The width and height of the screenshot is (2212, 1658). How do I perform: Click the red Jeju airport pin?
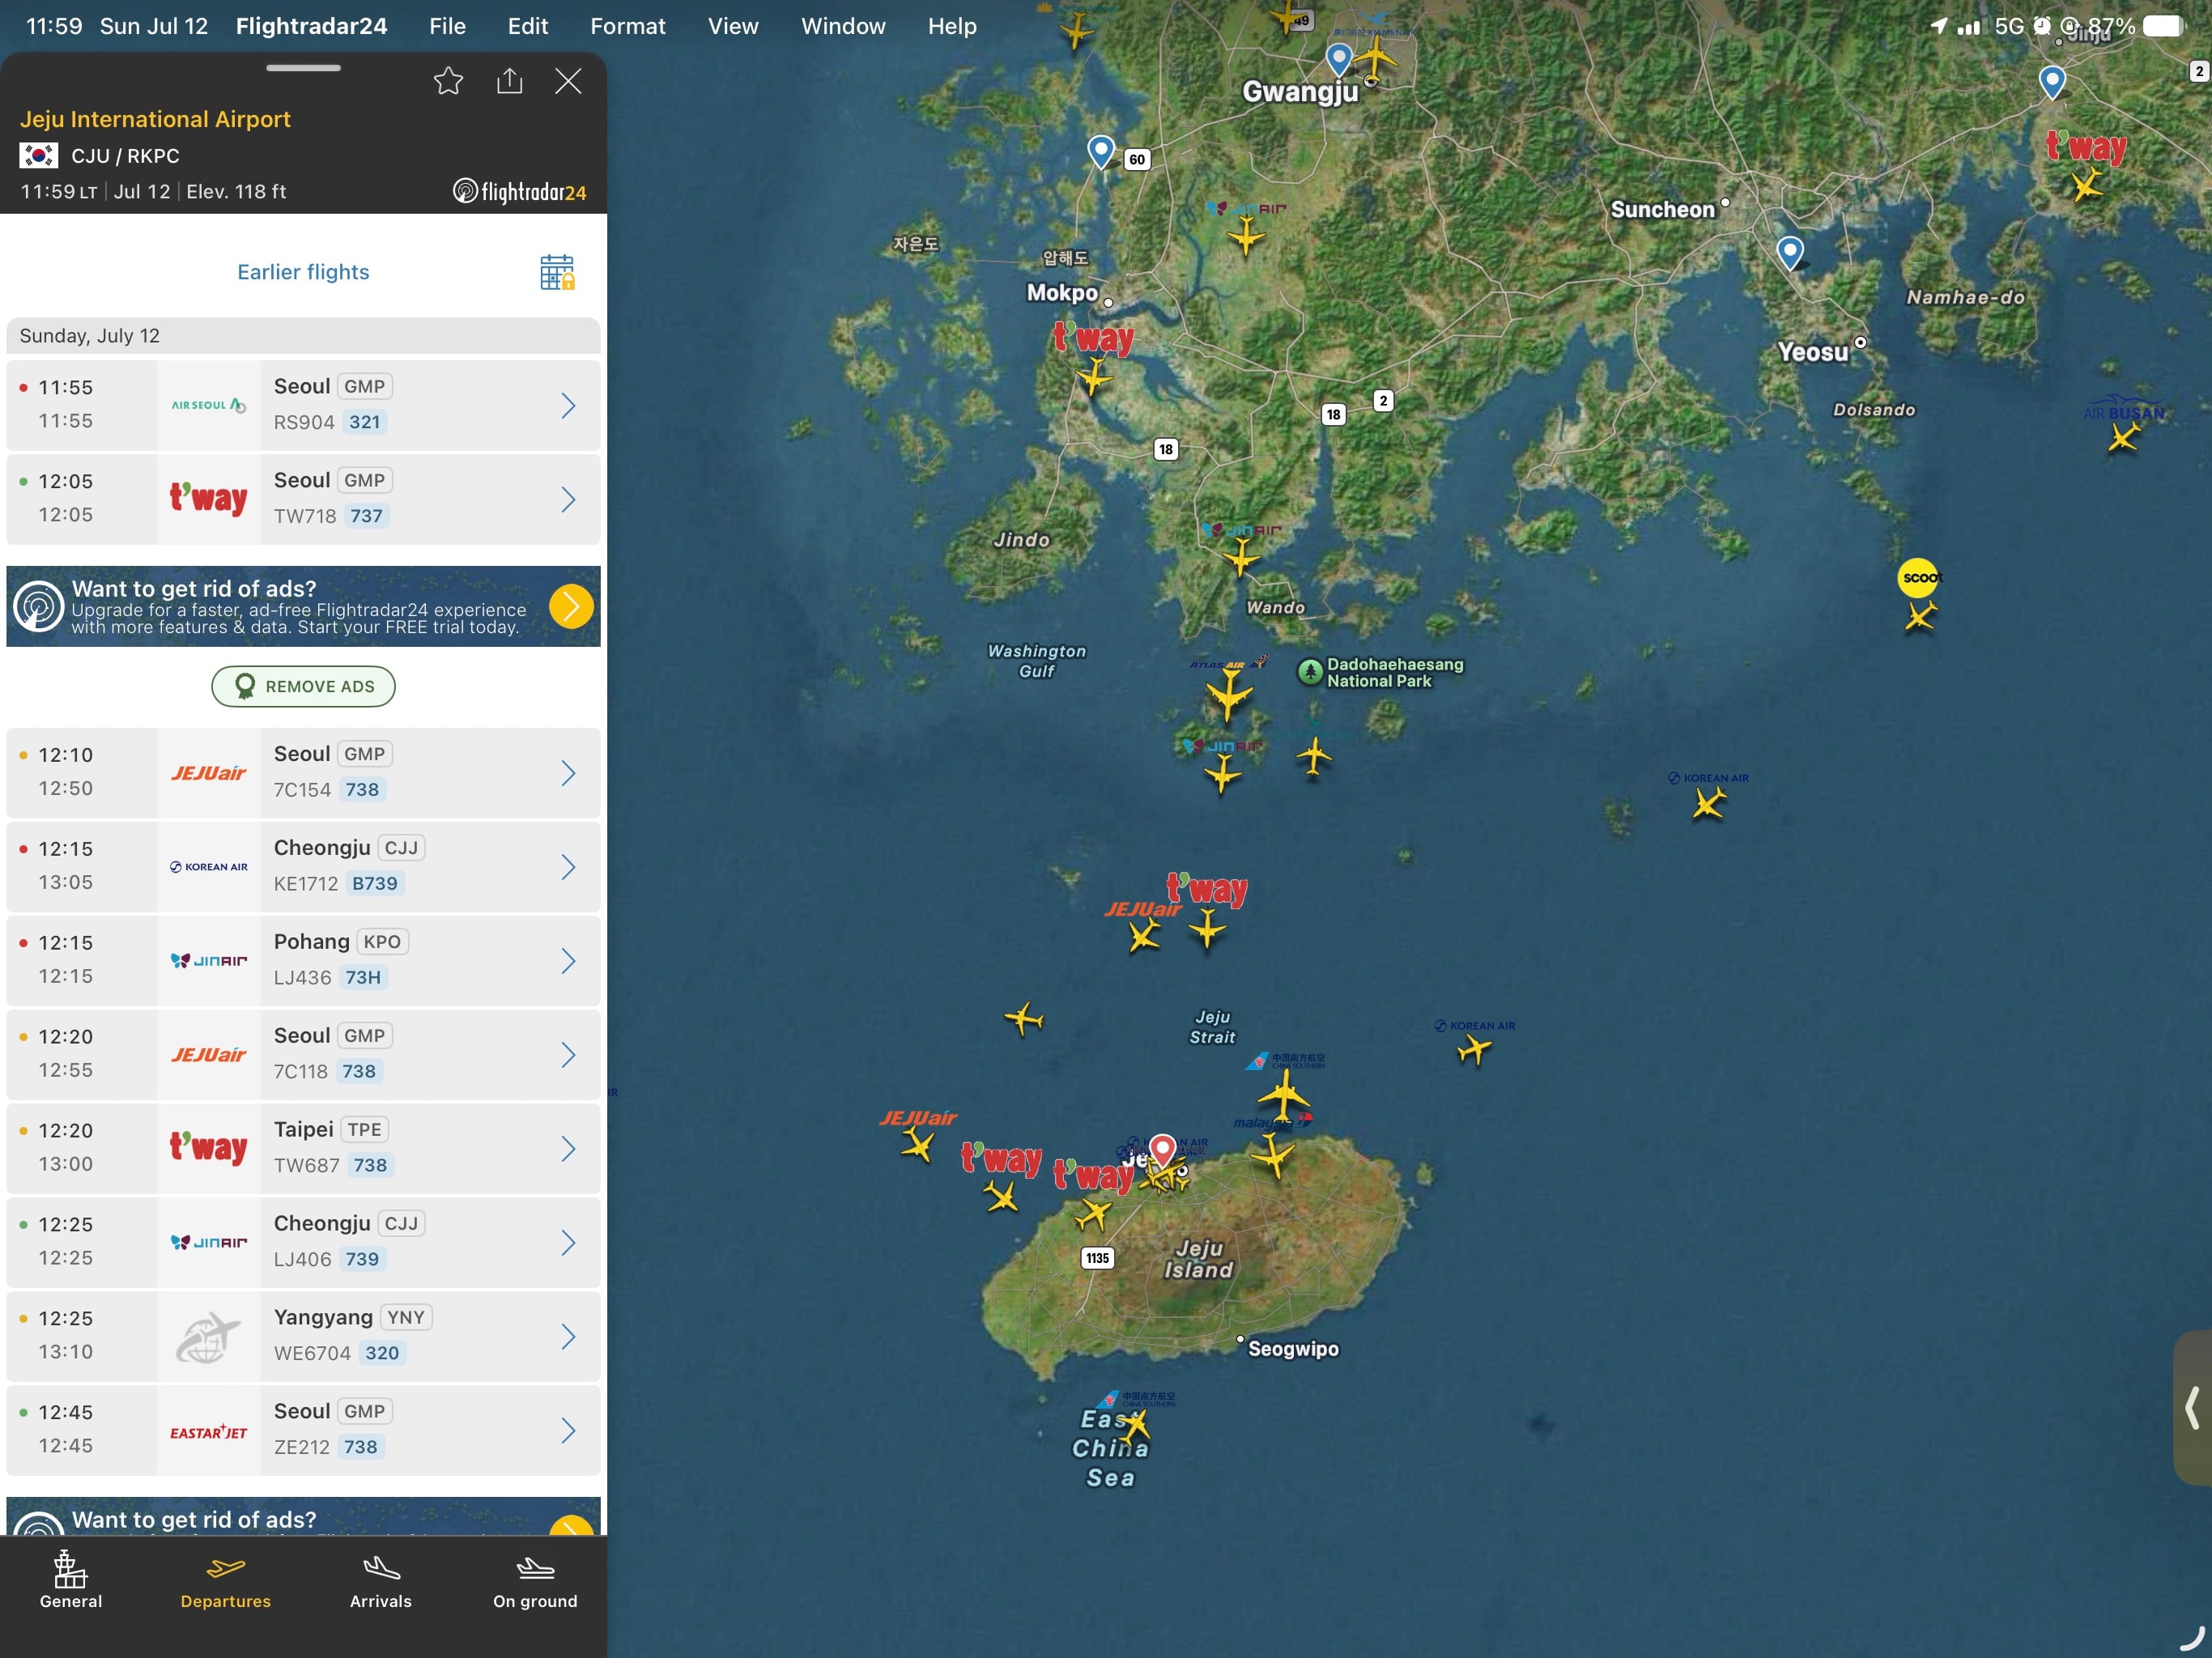click(1162, 1151)
